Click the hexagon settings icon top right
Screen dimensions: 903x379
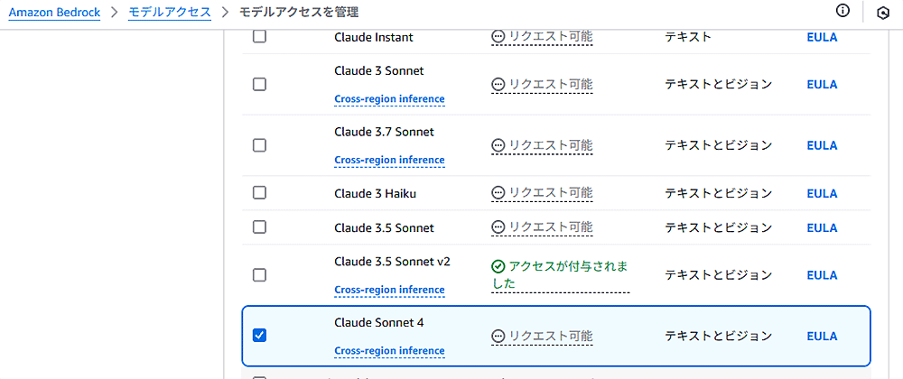coord(882,12)
